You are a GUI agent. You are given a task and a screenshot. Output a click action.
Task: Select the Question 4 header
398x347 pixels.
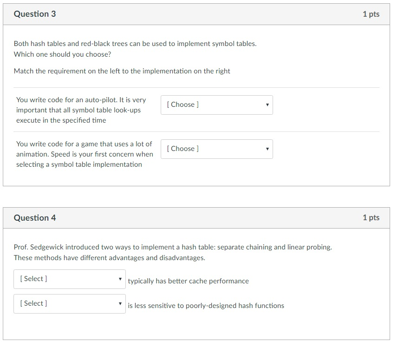[x=34, y=217]
